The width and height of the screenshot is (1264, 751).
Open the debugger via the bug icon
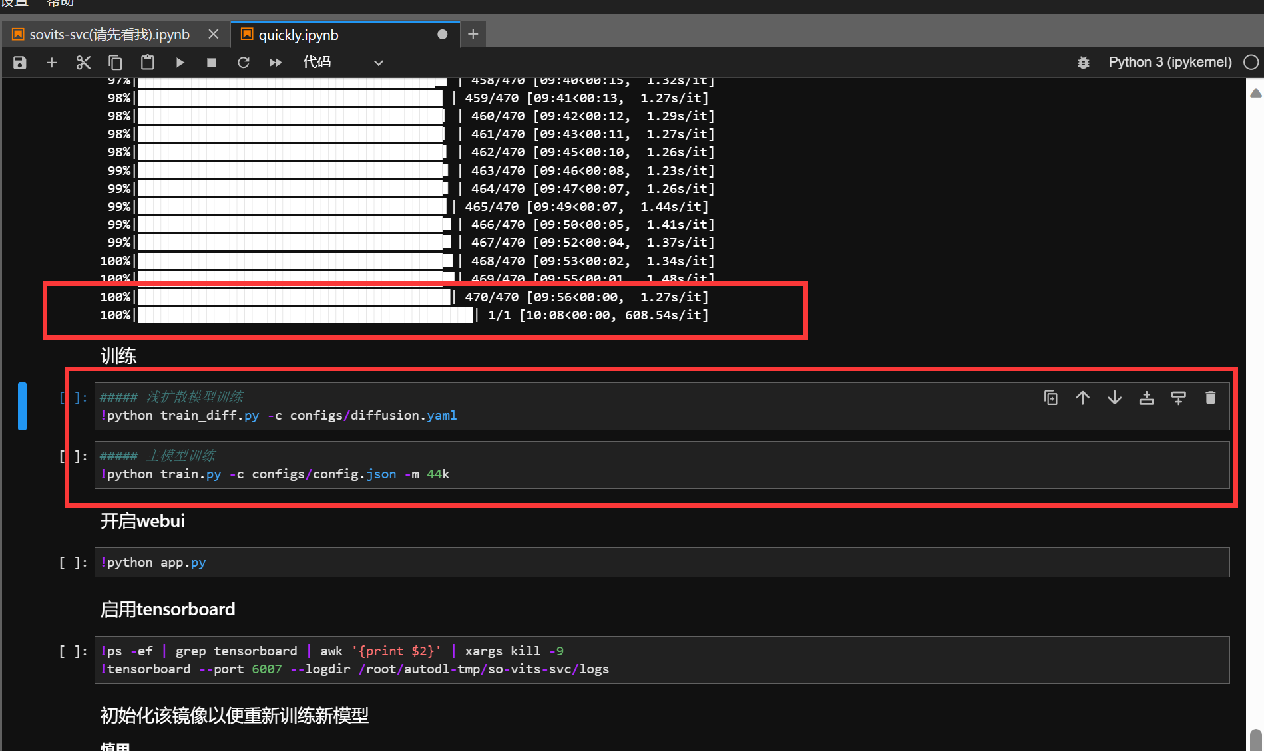[1084, 63]
